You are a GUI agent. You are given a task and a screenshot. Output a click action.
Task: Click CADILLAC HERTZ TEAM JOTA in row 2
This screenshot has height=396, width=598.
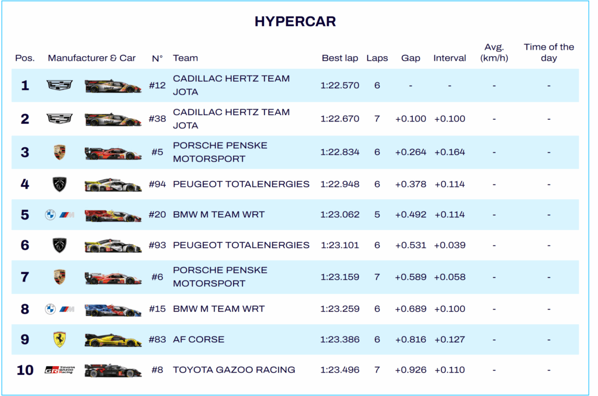(x=231, y=119)
